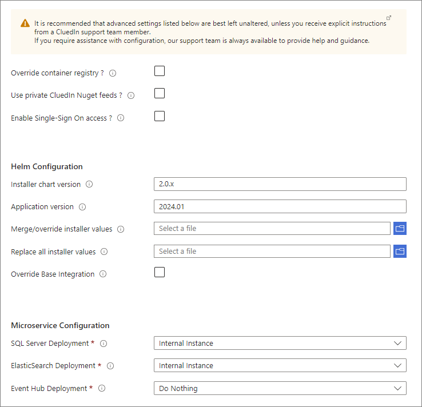Browse file for Replace all installer values

tap(400, 252)
